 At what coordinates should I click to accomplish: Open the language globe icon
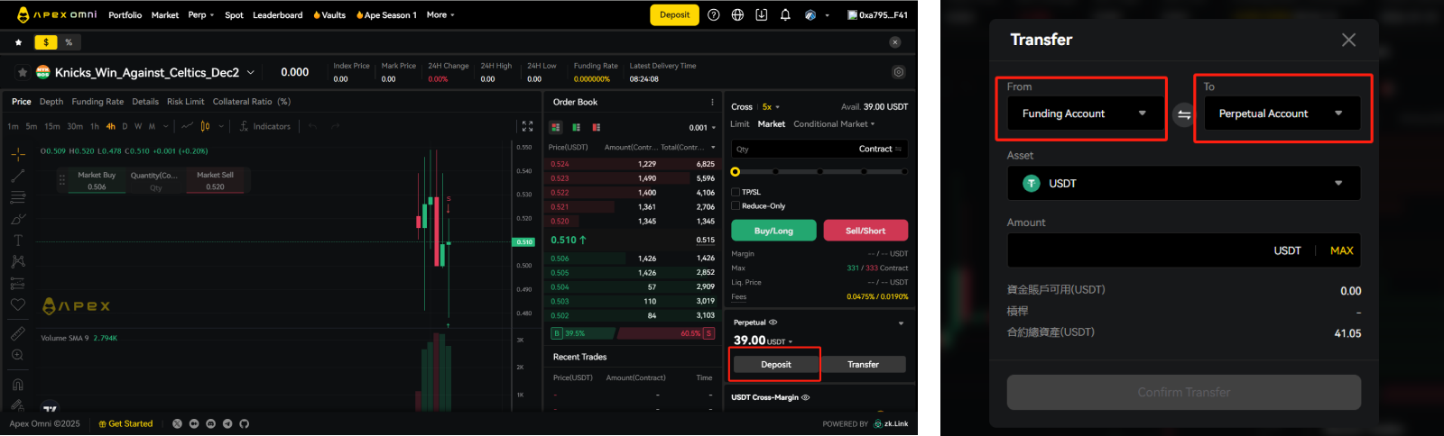pos(737,15)
